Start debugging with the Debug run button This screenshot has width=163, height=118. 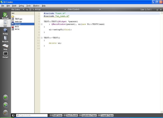[x=5, y=105]
